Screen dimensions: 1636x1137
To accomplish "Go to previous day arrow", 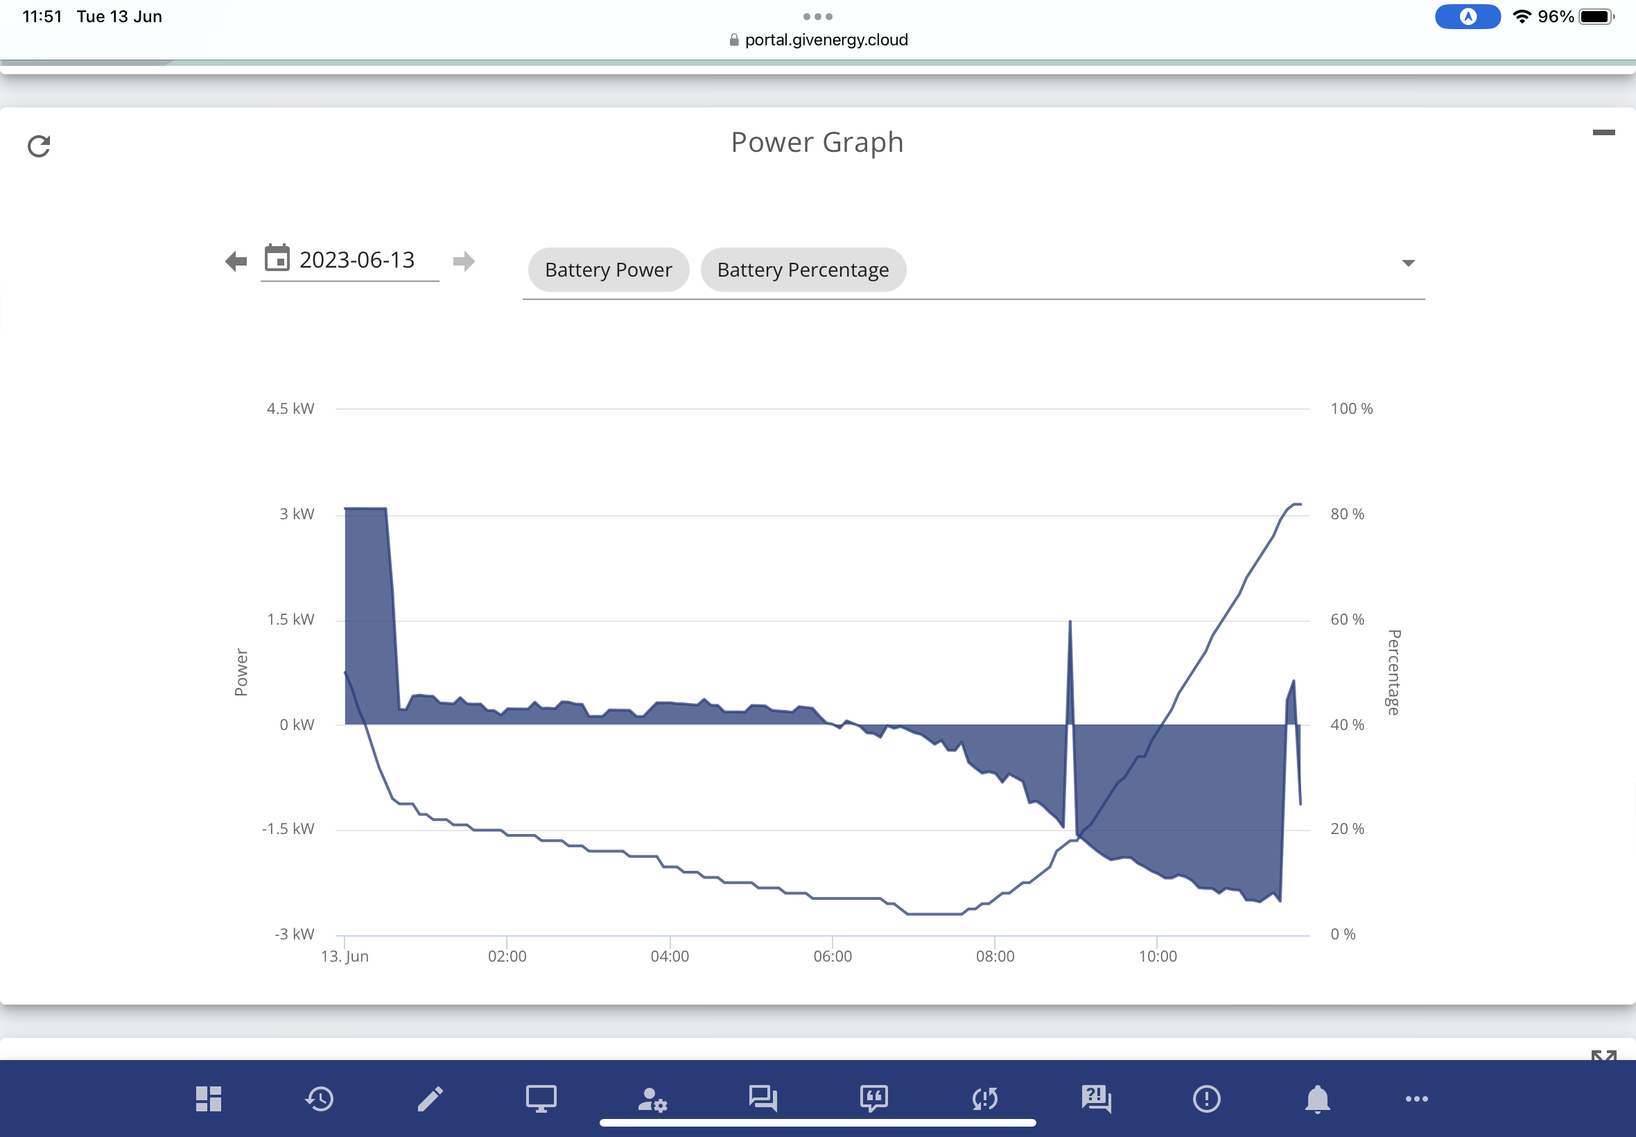I will [236, 261].
